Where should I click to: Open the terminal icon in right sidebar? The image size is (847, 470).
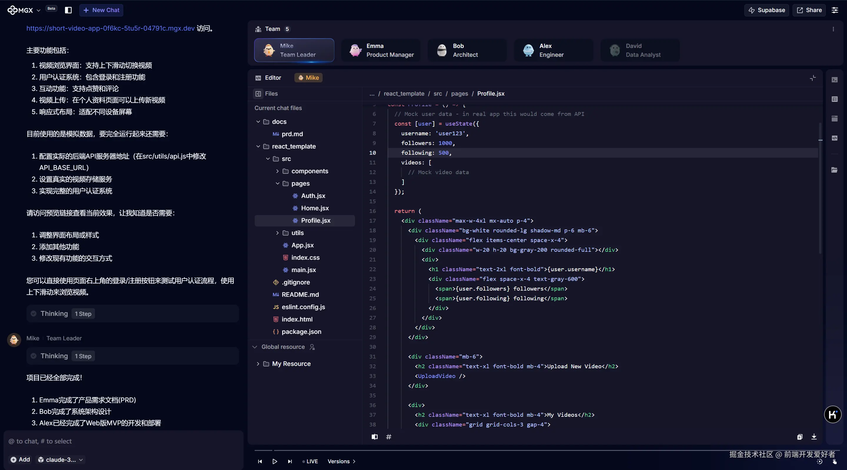(x=835, y=80)
